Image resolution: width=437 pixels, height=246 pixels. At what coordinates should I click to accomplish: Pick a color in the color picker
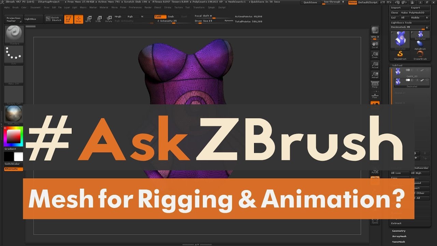coord(14,137)
